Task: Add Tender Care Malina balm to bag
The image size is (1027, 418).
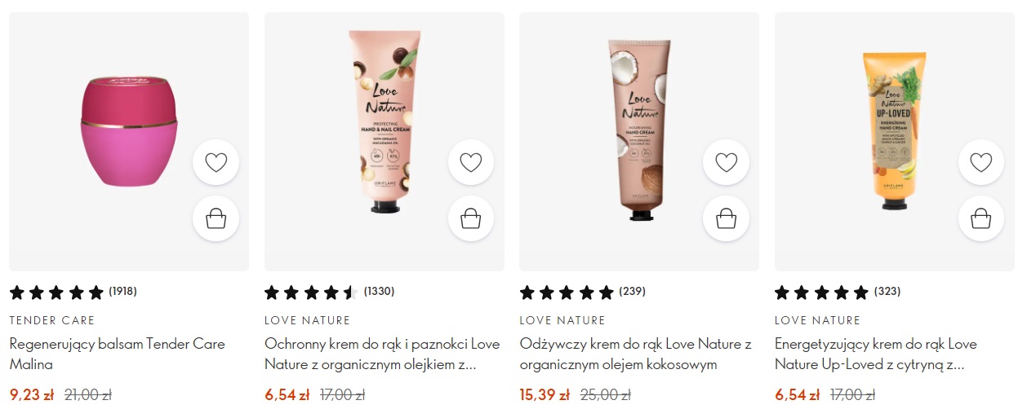Action: [x=216, y=218]
